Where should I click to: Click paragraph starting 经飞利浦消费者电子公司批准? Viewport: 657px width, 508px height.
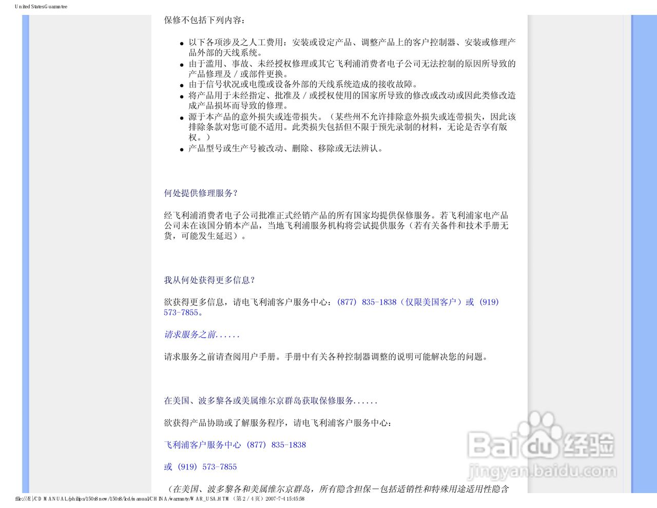click(336, 225)
